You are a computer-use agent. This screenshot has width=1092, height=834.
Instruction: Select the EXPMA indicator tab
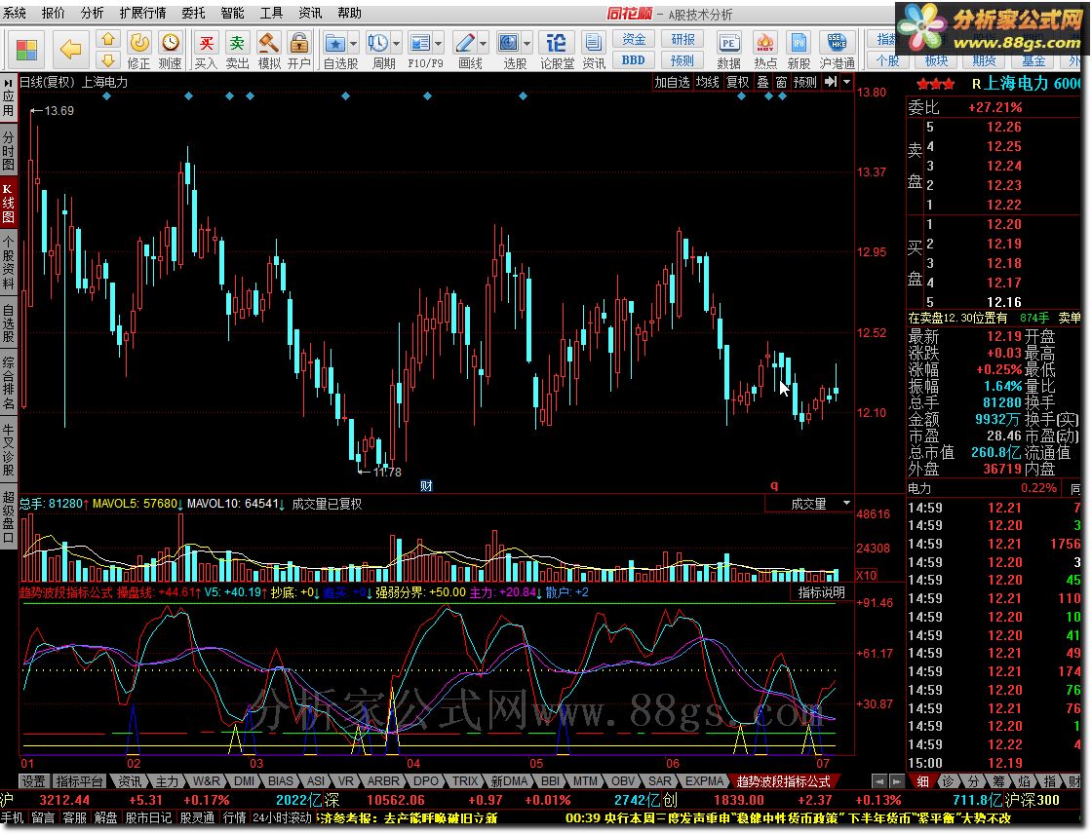tap(705, 781)
